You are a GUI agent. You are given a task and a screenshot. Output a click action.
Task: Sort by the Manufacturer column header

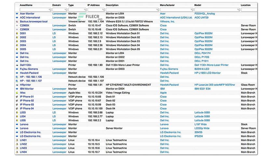click(167, 5)
